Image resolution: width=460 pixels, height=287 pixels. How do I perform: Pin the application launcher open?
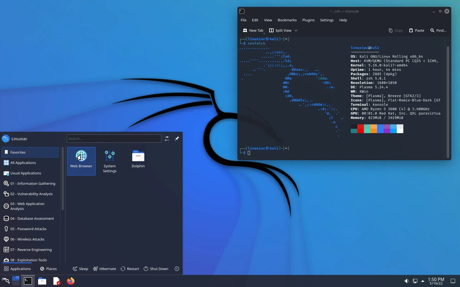point(177,139)
